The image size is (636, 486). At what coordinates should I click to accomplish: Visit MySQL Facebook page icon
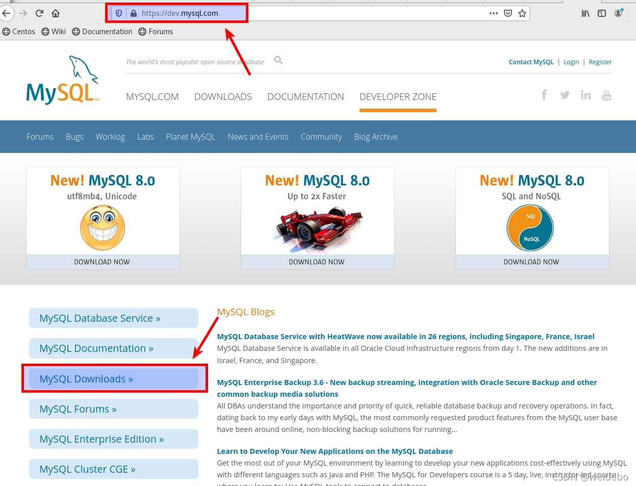click(544, 95)
